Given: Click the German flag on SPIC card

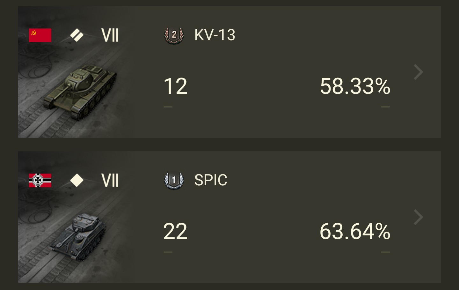Looking at the screenshot, I should [x=40, y=180].
